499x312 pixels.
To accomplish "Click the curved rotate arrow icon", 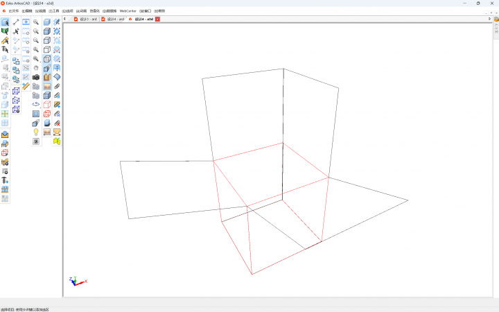I will click(36, 104).
